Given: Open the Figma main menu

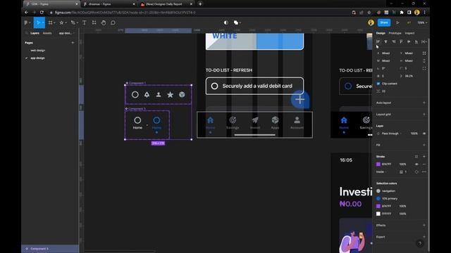Looking at the screenshot, I should (27, 22).
